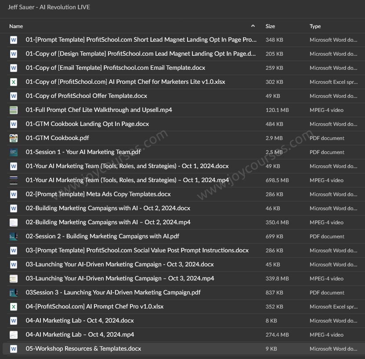Click the 120.1 MB size value
365x359 pixels.
pyautogui.click(x=277, y=110)
